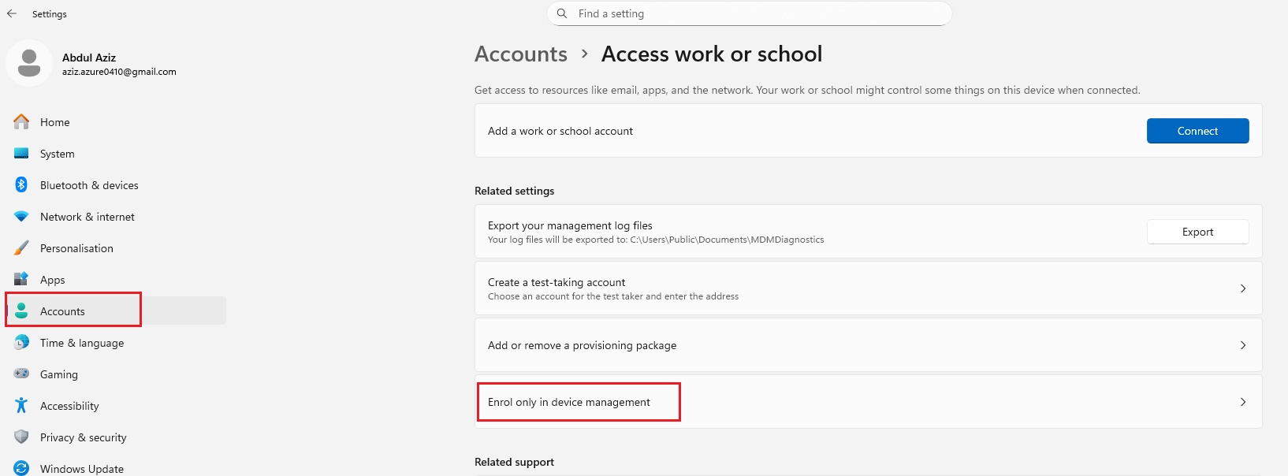The height and width of the screenshot is (476, 1288).
Task: Click the Privacy & security shield icon
Action: click(21, 437)
